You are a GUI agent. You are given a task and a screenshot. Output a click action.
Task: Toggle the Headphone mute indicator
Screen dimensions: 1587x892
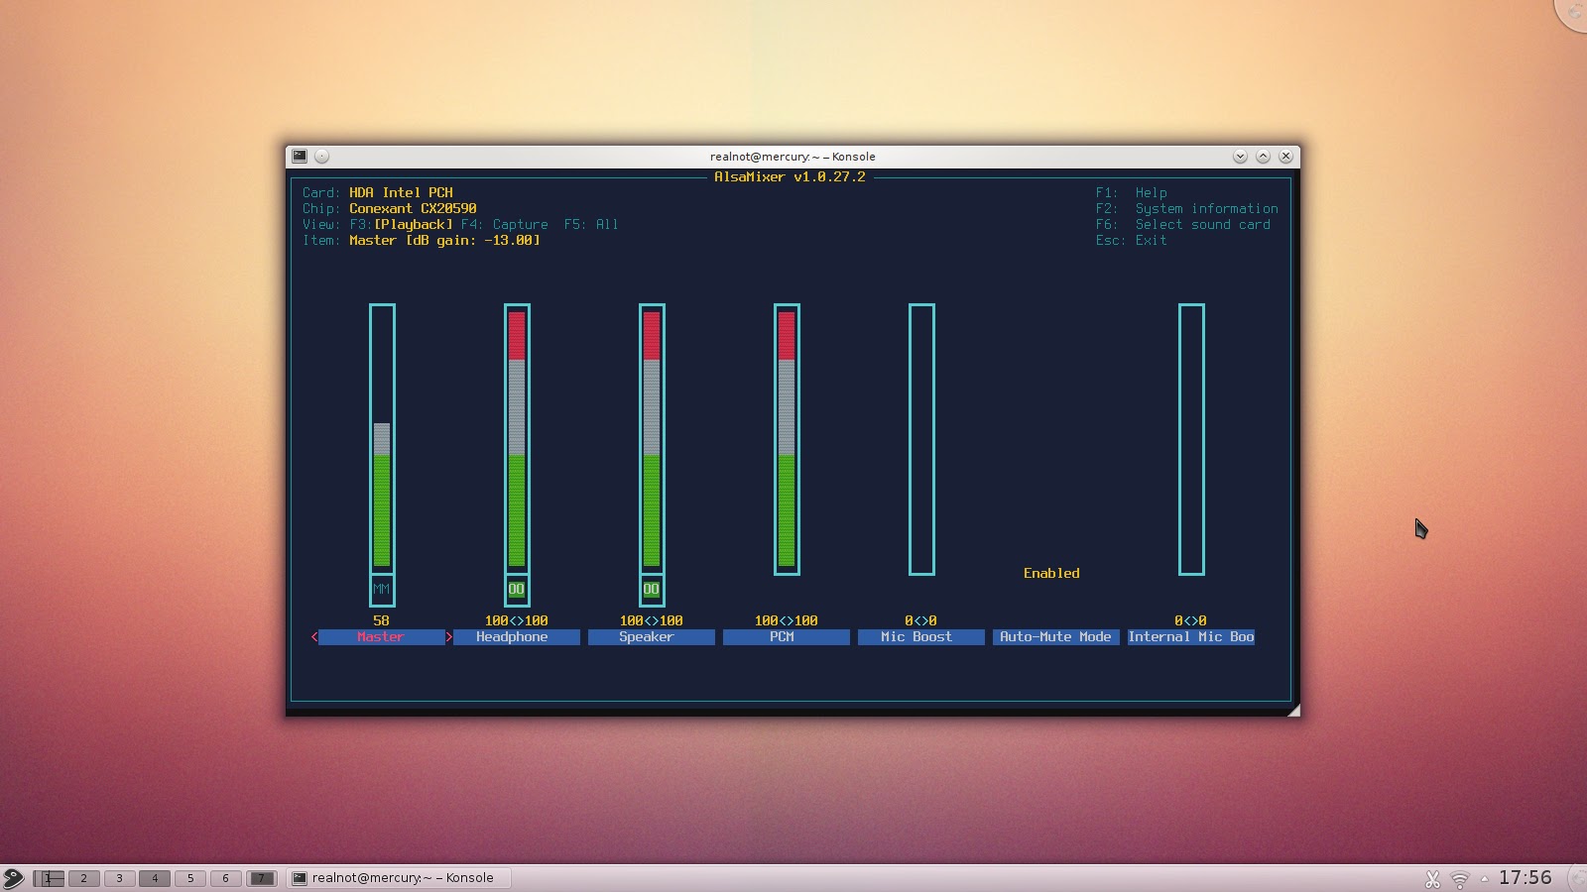(x=516, y=590)
